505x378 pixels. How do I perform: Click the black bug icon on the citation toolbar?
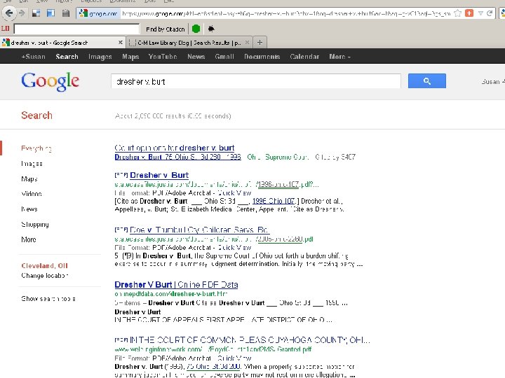tap(211, 29)
